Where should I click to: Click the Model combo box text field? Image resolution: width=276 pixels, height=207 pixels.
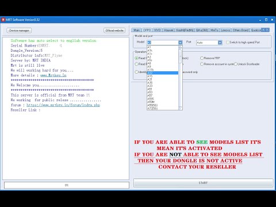163,43
